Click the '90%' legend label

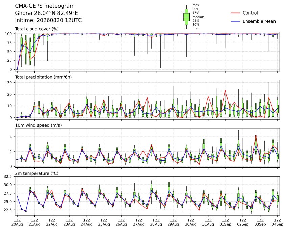[x=196, y=9]
